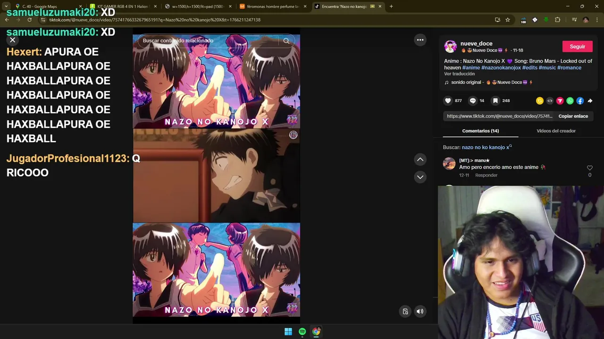This screenshot has width=604, height=339.
Task: Share via the red send-to-friends icon
Action: (560, 101)
